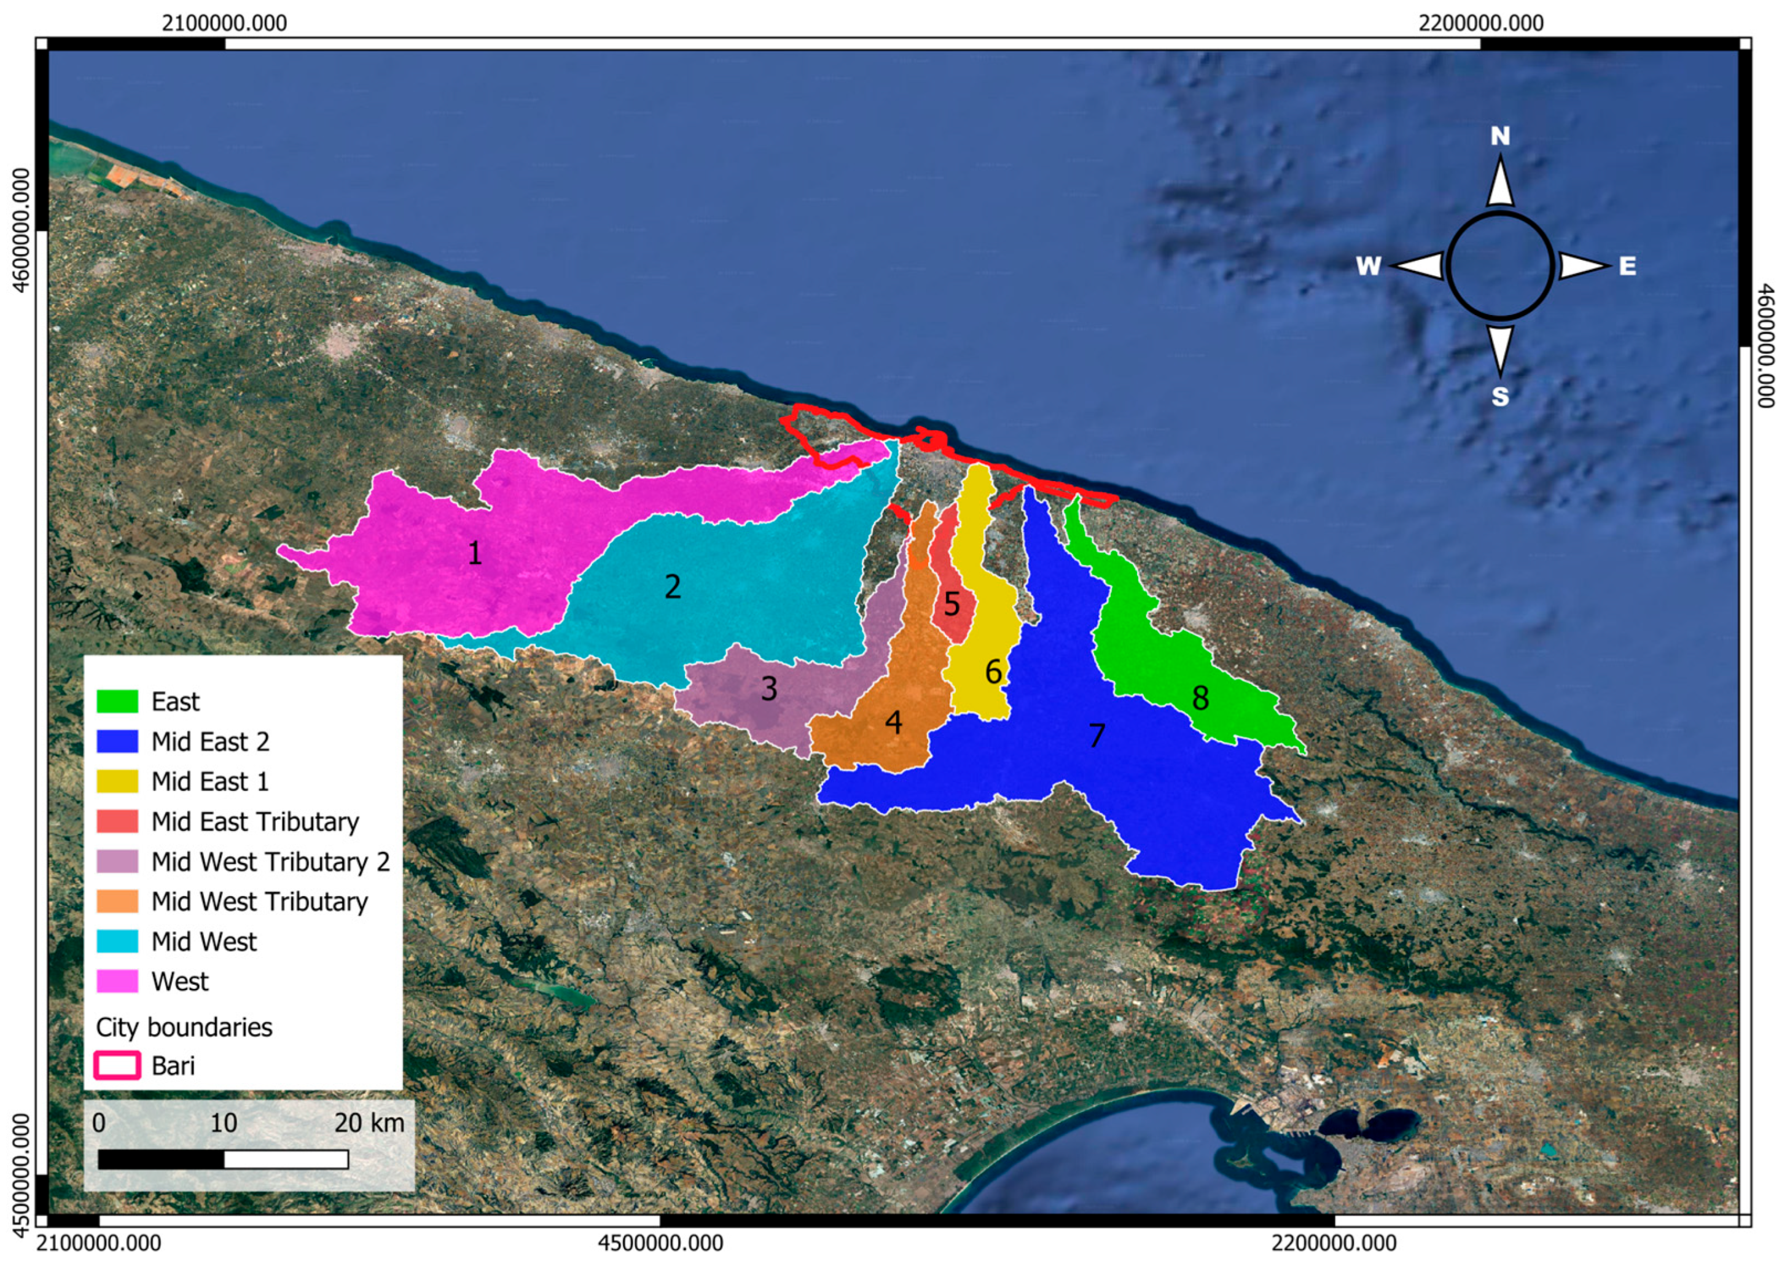Click the 'West' legend label

tap(180, 981)
